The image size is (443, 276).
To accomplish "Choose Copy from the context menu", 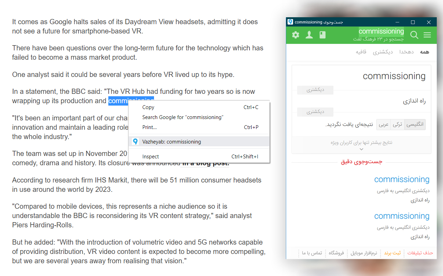I will (x=199, y=107).
